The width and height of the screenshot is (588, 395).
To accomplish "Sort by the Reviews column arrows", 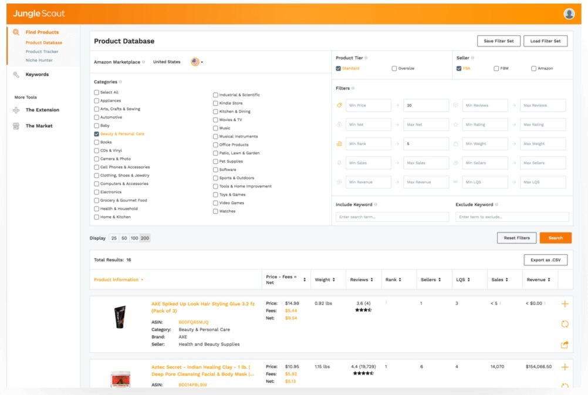I will (x=371, y=280).
